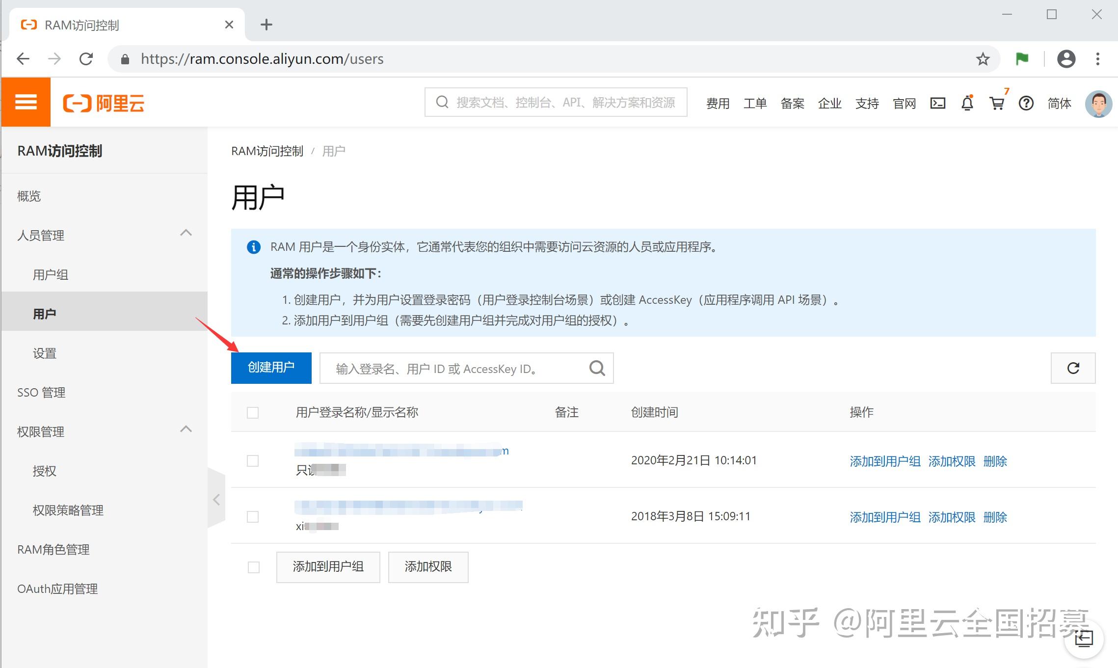Open 概览 in the sidebar
1118x668 pixels.
coord(29,196)
